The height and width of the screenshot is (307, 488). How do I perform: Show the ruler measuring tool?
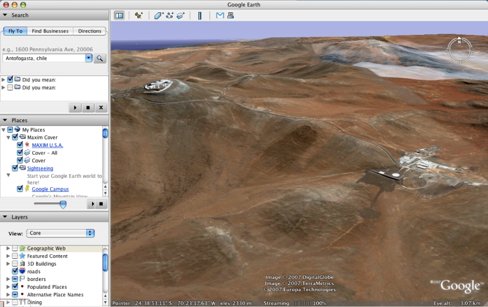point(200,15)
